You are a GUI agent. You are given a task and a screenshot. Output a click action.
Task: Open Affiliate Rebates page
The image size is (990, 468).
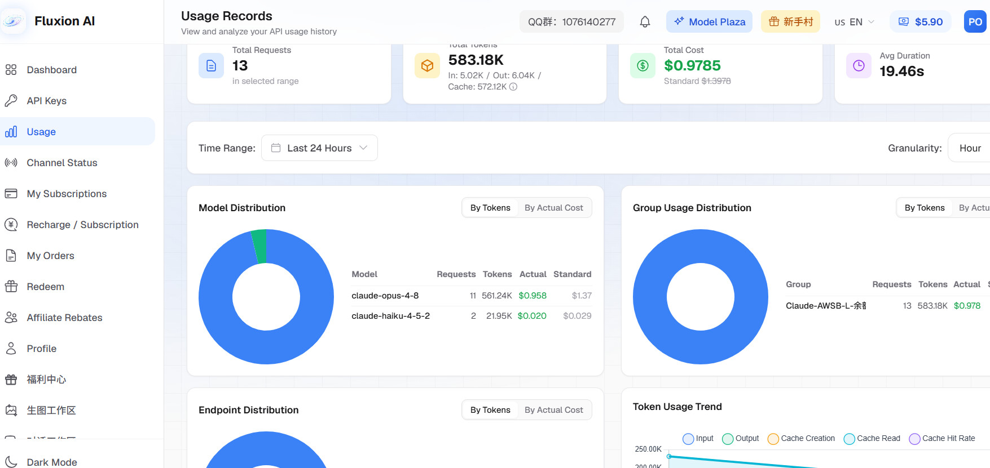[77, 318]
